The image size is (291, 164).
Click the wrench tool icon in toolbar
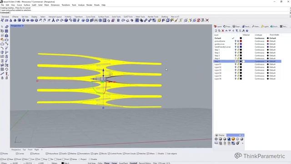(x=141, y=20)
